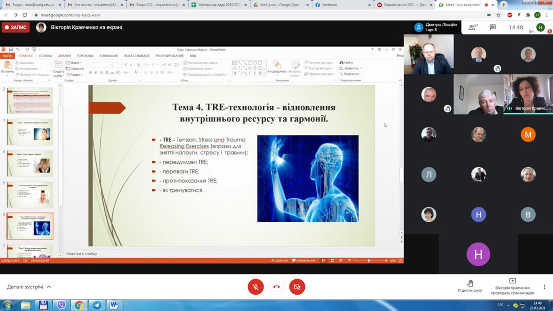Screen dimensions: 553x311
Task: Open Chrome's three-dot browser menu
Action: pyautogui.click(x=547, y=15)
